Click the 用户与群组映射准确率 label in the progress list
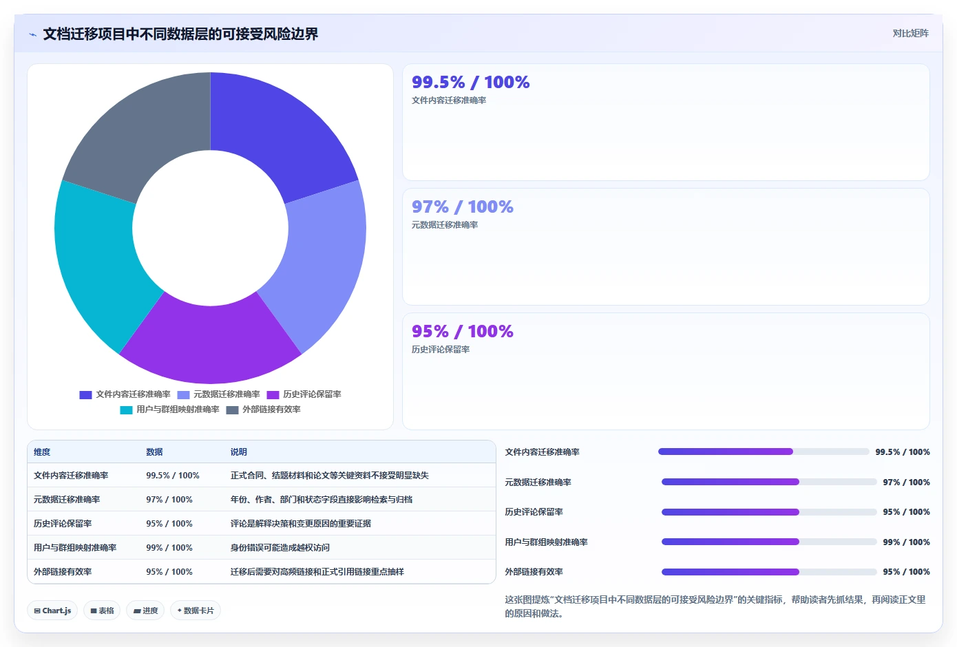 click(x=546, y=542)
